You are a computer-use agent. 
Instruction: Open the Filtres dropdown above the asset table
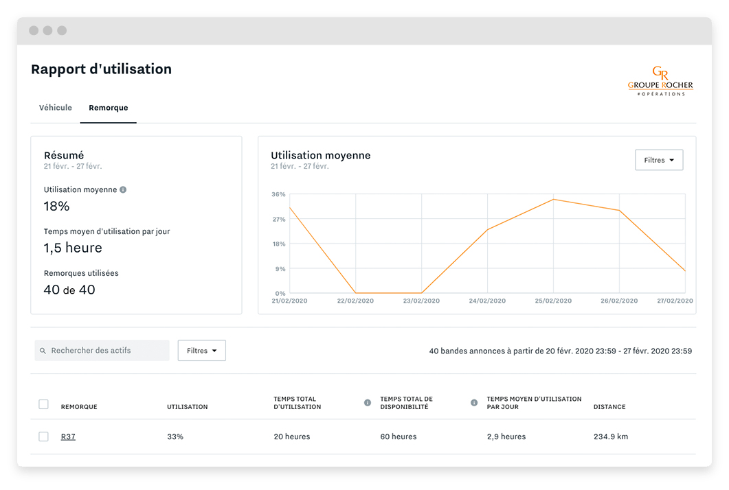click(x=201, y=350)
